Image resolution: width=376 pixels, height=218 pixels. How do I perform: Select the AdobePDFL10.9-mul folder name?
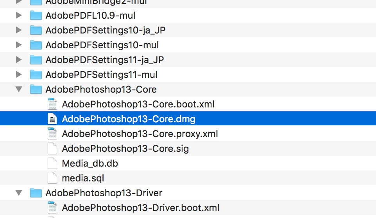pos(90,16)
